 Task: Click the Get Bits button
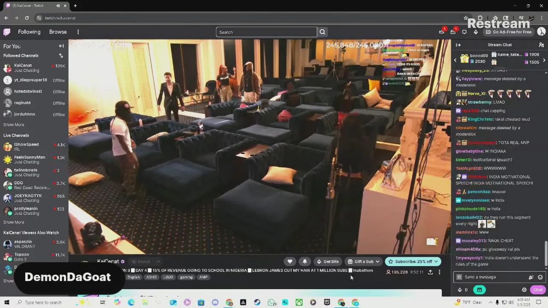point(328,261)
